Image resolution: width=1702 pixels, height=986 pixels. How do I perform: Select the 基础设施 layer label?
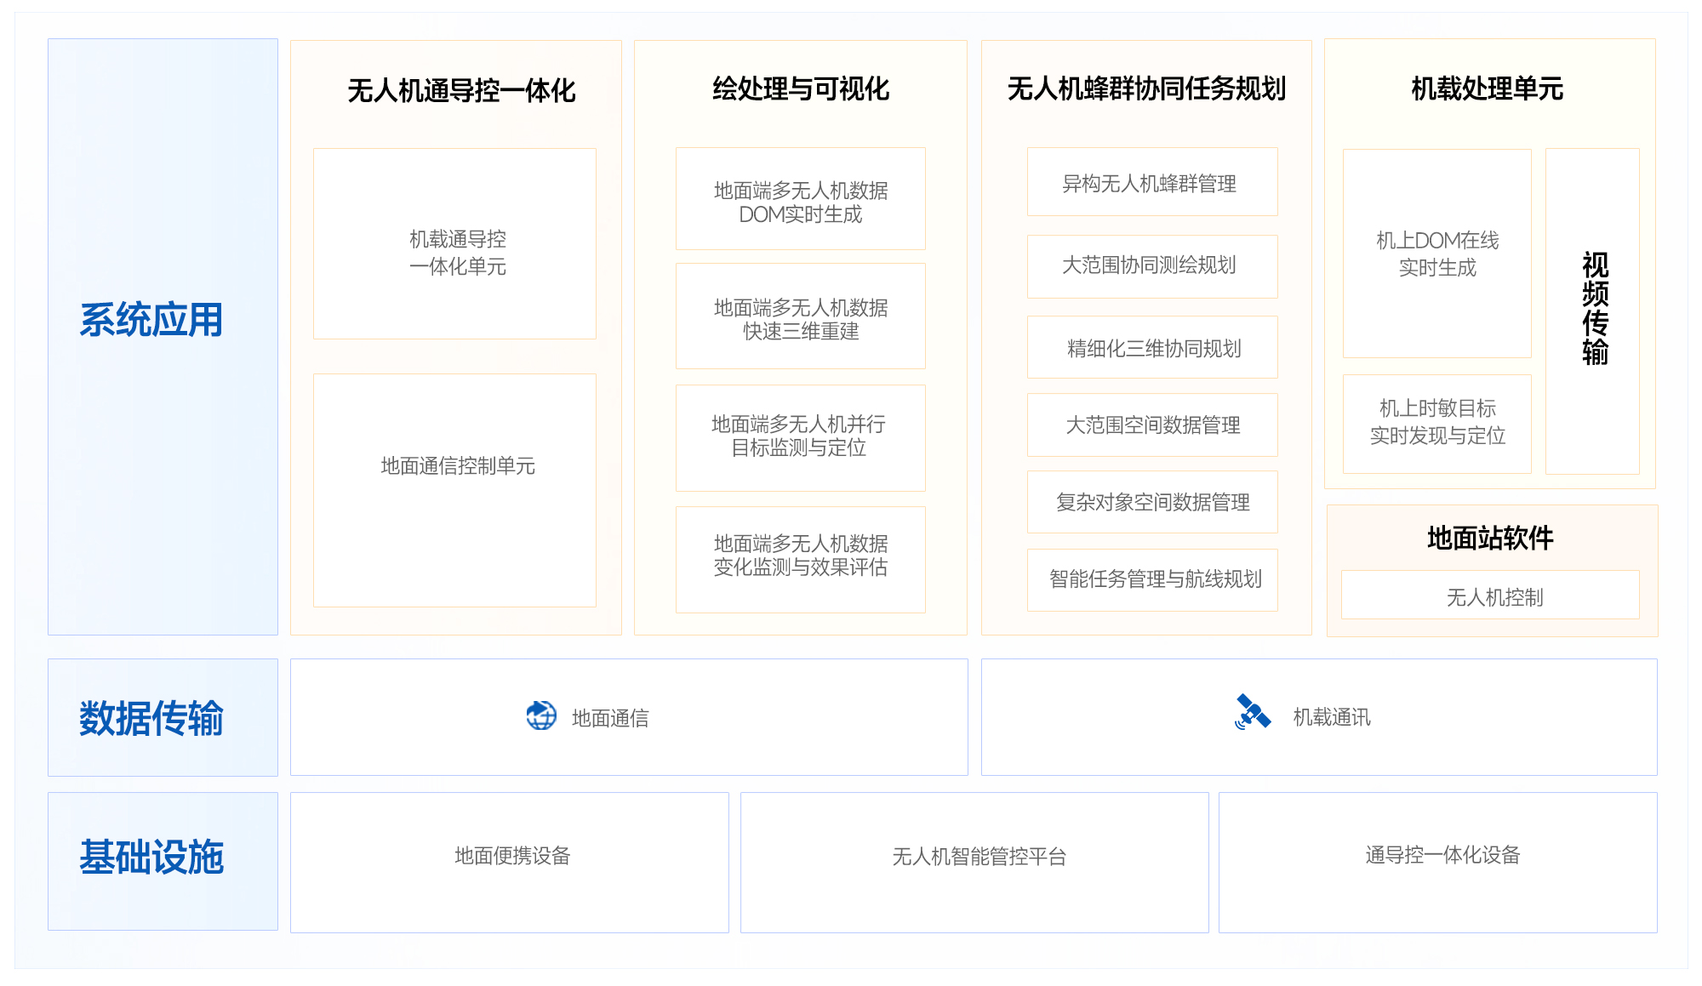click(151, 858)
